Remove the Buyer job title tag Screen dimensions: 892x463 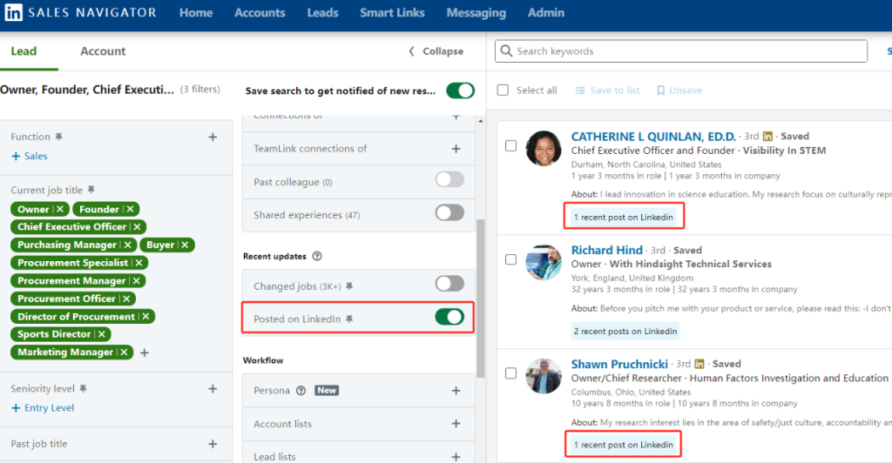pyautogui.click(x=185, y=245)
